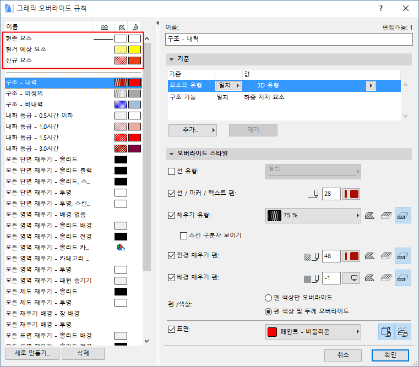419x367 pixels.
Task: Click pen icon beside pen number 28
Action: click(x=313, y=194)
